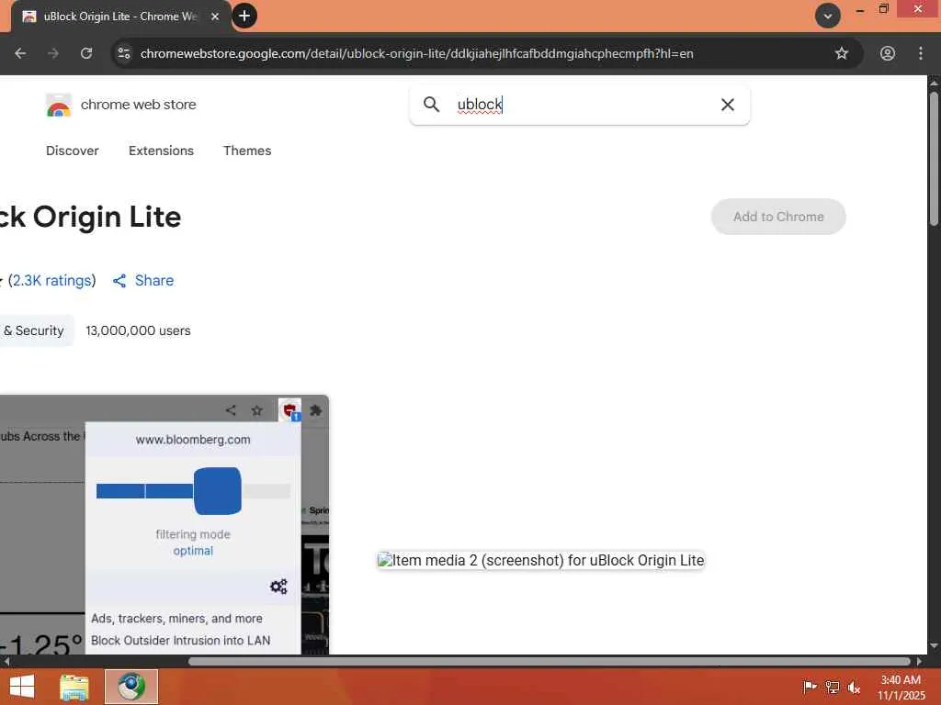Open the Discover tab
Screen dimensions: 941x705
click(72, 151)
